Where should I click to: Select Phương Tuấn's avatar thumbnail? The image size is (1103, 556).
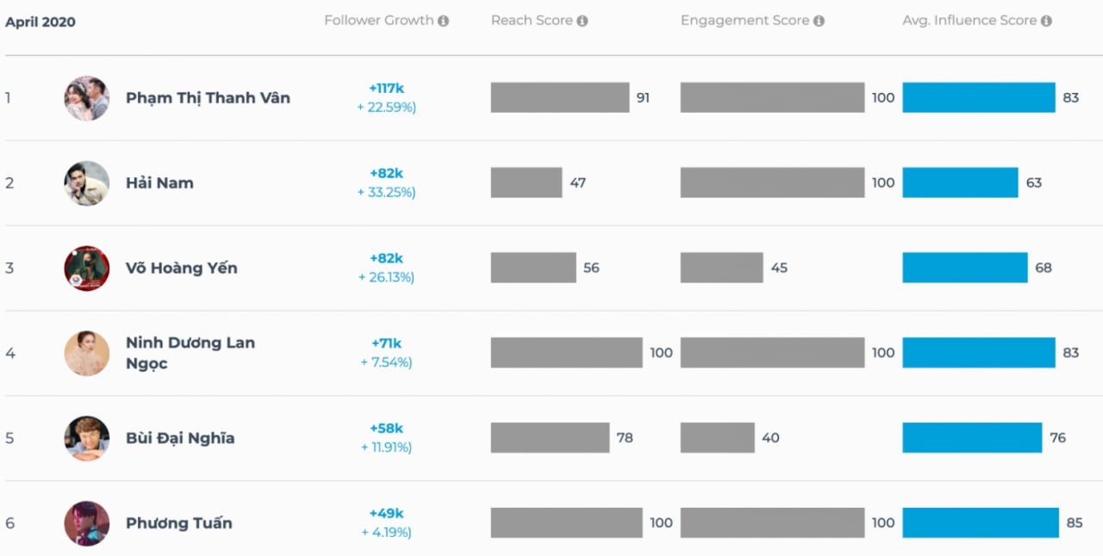(x=87, y=523)
